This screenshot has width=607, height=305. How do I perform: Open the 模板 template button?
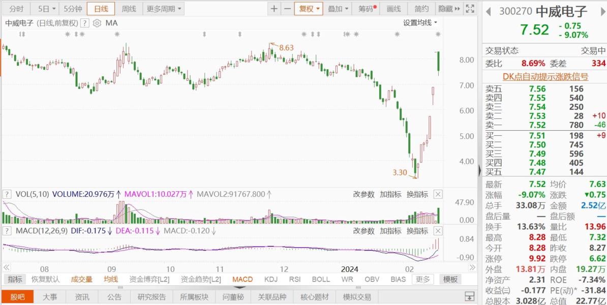(450, 280)
